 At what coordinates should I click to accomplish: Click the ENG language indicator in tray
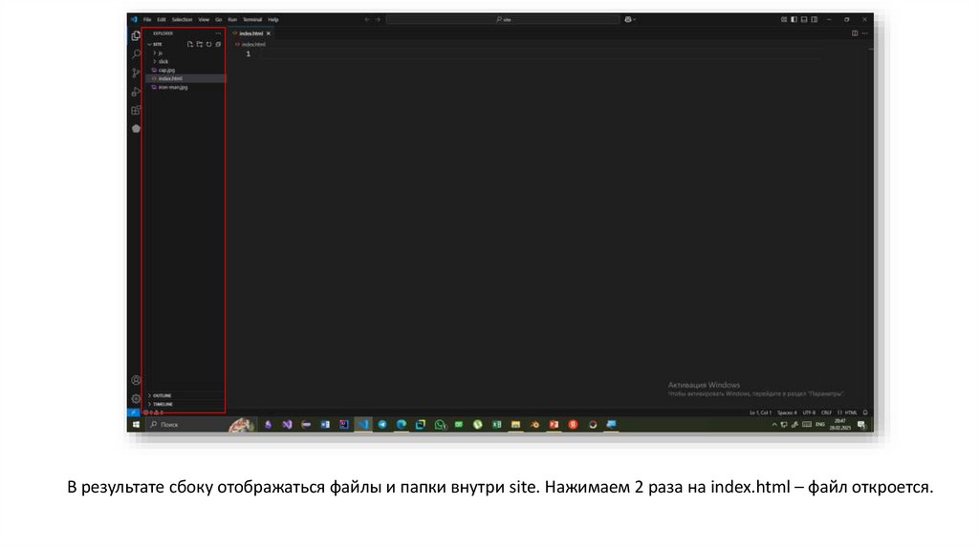point(820,425)
